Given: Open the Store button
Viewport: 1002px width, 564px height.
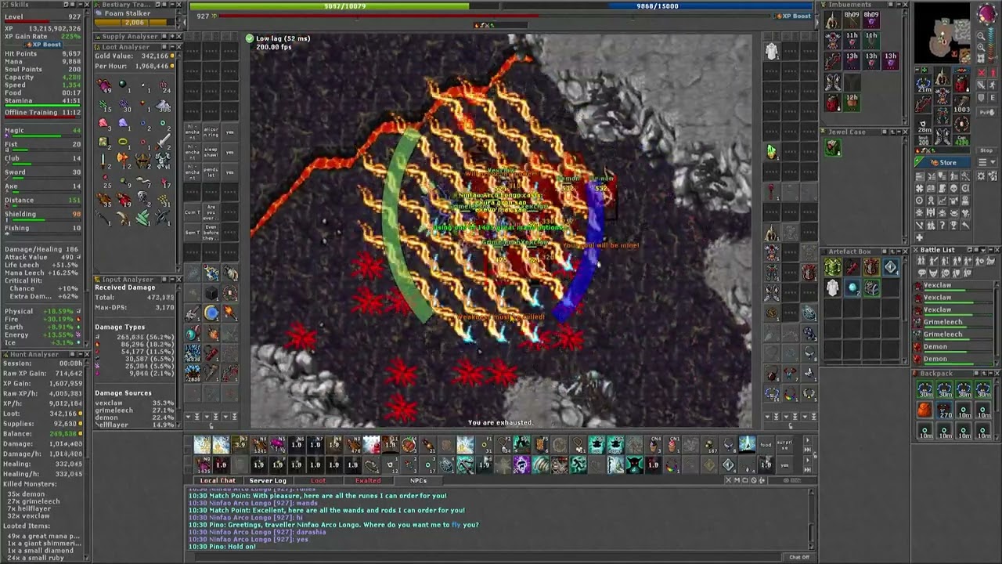Looking at the screenshot, I should pos(943,162).
